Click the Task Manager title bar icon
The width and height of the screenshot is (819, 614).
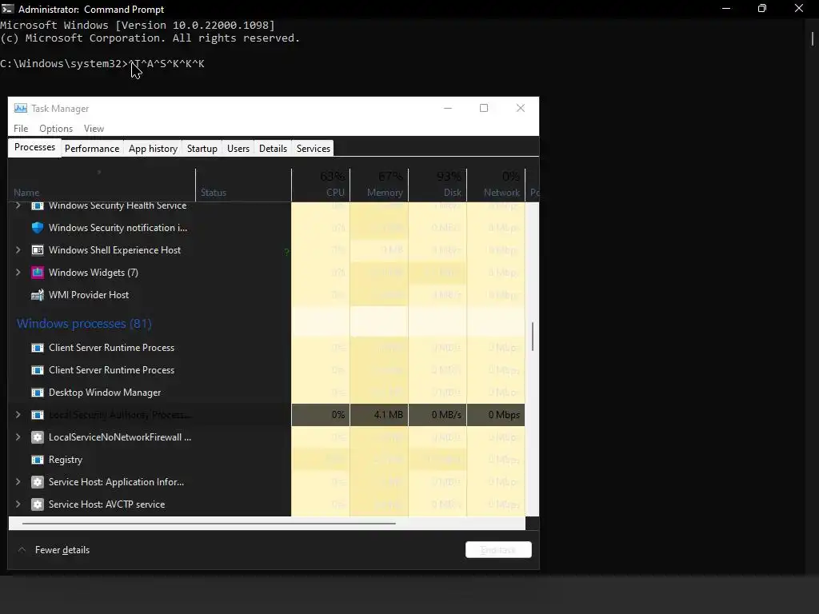(20, 109)
